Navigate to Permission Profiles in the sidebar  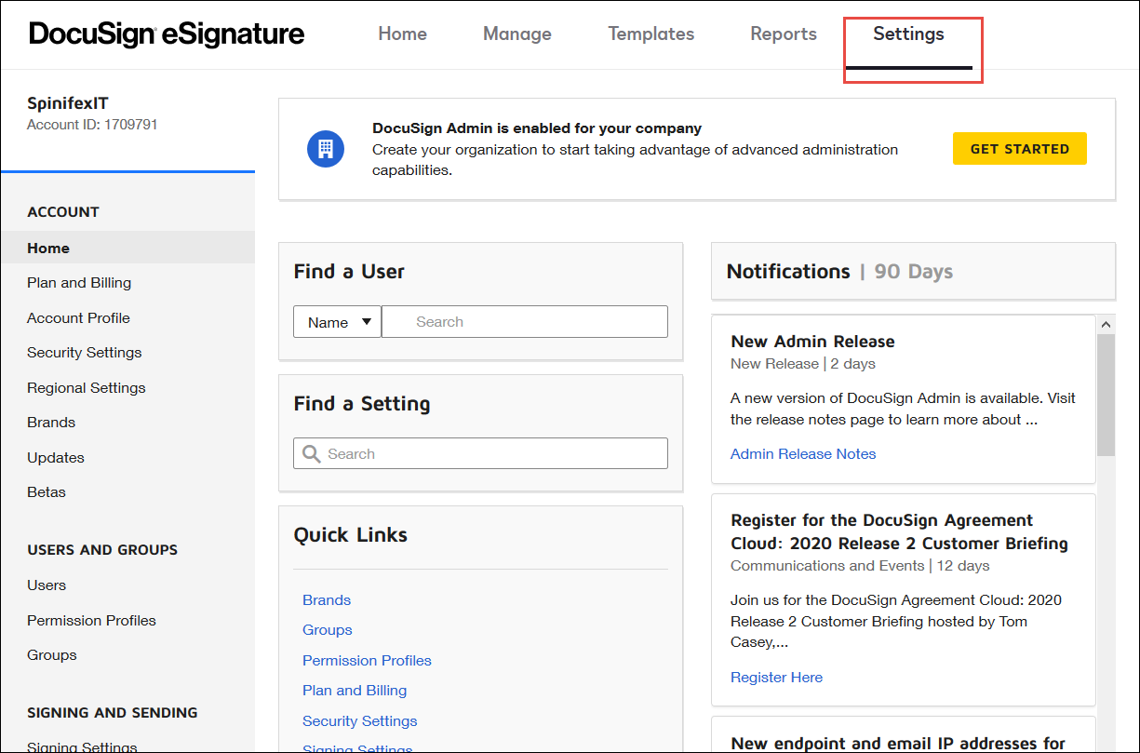[x=91, y=621]
